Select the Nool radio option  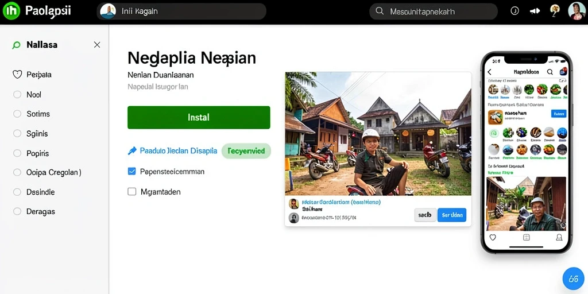coord(17,95)
